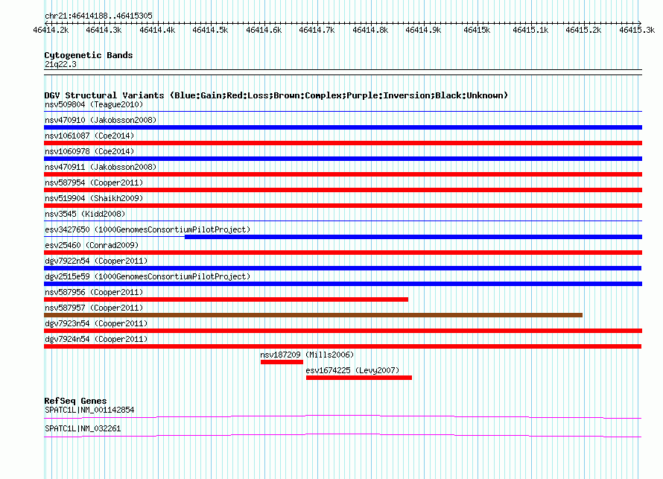Click the 46414.3k ruler tick label
The width and height of the screenshot is (663, 479).
click(x=104, y=30)
